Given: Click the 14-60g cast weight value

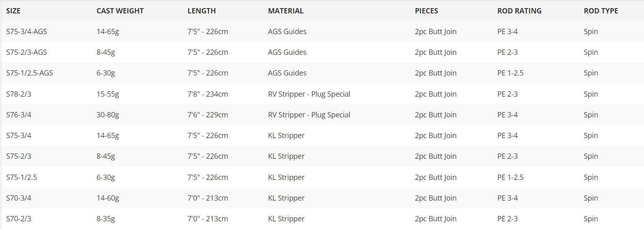Looking at the screenshot, I should [x=108, y=198].
